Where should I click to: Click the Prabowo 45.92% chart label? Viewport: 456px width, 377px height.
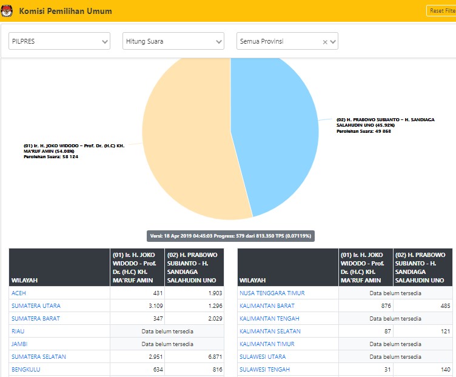pyautogui.click(x=385, y=125)
